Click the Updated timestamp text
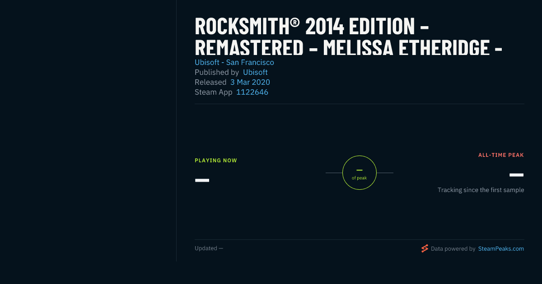 click(209, 248)
